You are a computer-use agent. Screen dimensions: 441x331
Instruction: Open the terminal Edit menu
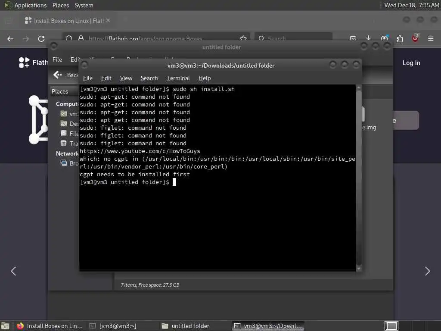click(106, 78)
